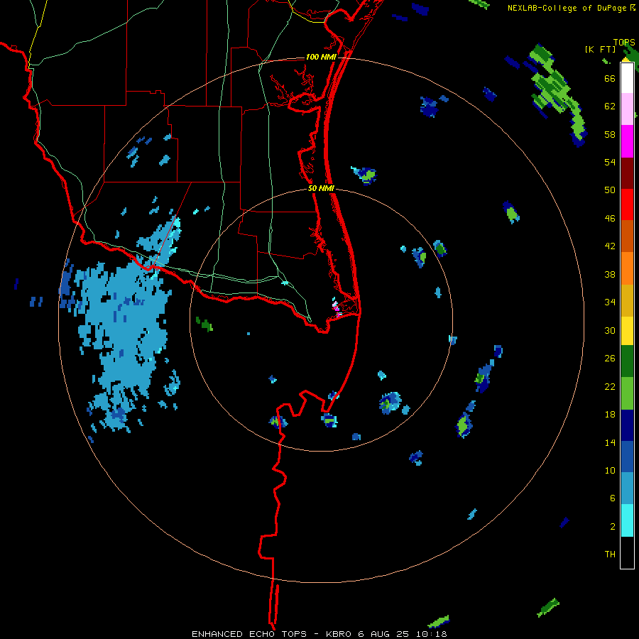Select the '6 AUG 25' date text
The image size is (639, 639).
(x=384, y=634)
